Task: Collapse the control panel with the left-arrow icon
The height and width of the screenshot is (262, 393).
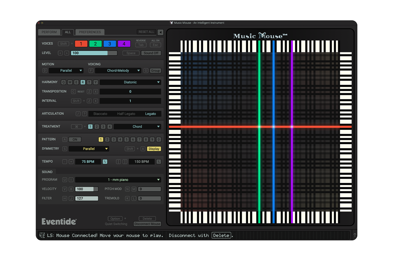Action: 160,32
